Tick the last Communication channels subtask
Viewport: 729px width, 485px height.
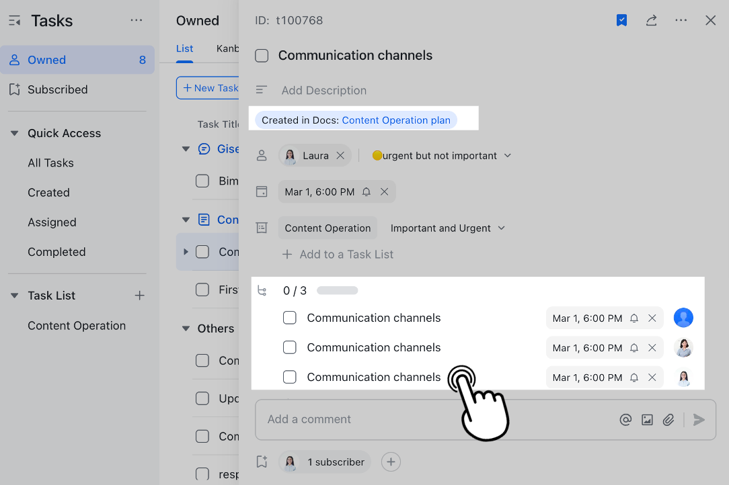point(290,377)
